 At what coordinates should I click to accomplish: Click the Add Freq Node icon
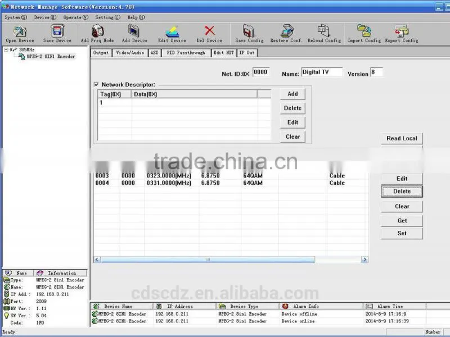[97, 31]
